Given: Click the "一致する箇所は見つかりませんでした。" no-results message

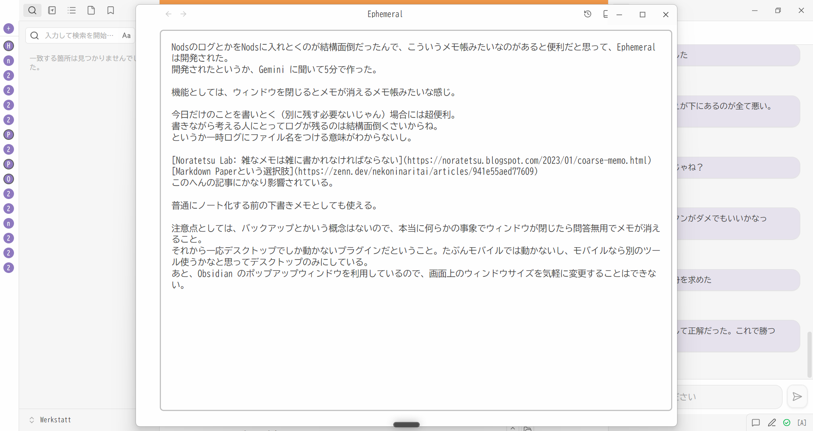Looking at the screenshot, I should (82, 63).
